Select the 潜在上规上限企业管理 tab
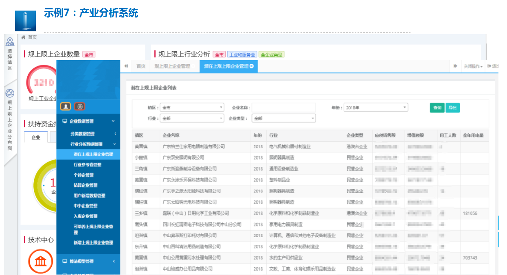The width and height of the screenshot is (507, 275). [229, 66]
